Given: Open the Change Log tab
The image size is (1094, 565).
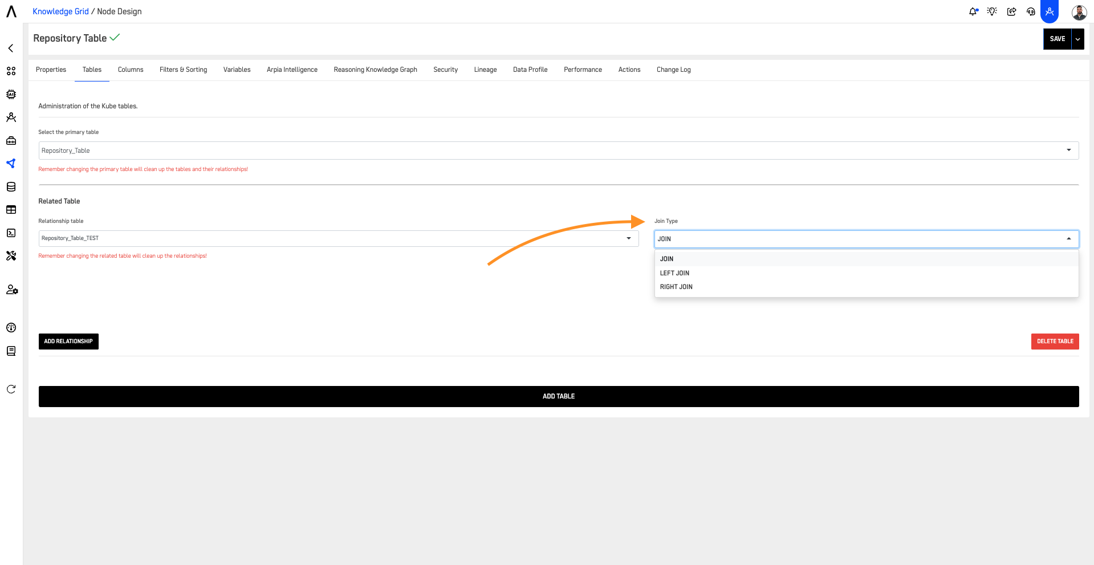Looking at the screenshot, I should click(x=673, y=70).
